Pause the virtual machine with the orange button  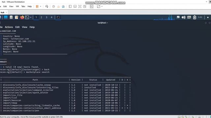click(x=37, y=7)
